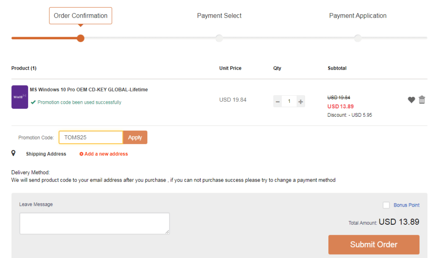Image resolution: width=431 pixels, height=258 pixels.
Task: Open MS Windows 10 Pro OEM product title
Action: click(x=89, y=89)
